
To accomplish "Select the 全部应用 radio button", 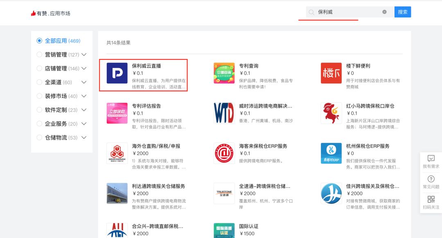I will click(39, 41).
